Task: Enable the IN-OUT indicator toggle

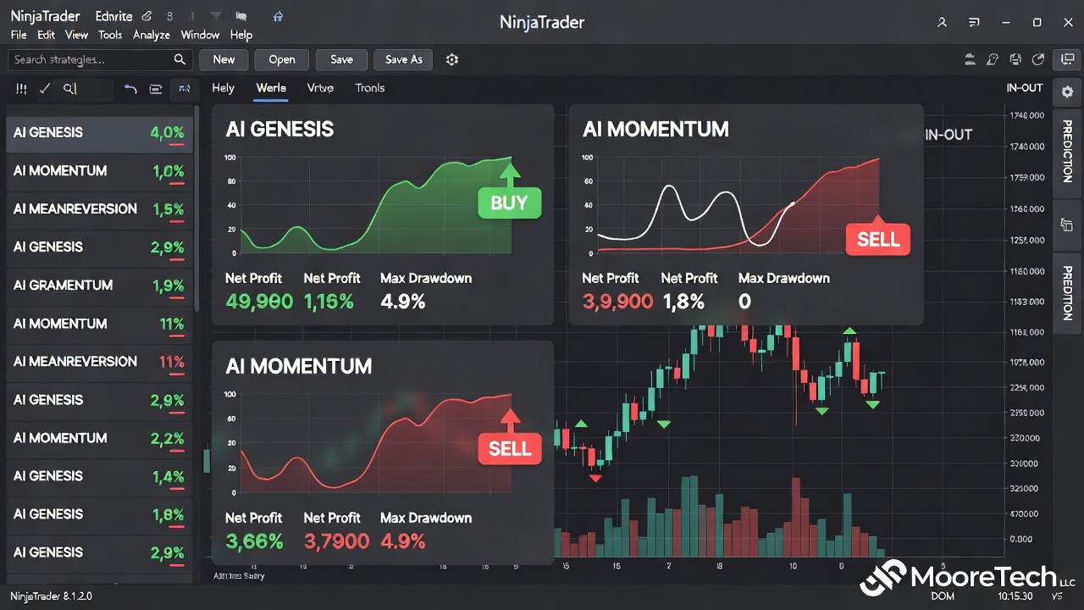Action: 1024,87
